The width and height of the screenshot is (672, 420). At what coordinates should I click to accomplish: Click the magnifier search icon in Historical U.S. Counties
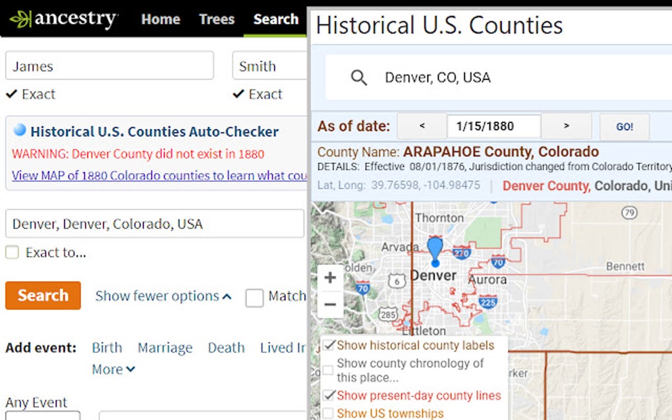tap(358, 78)
